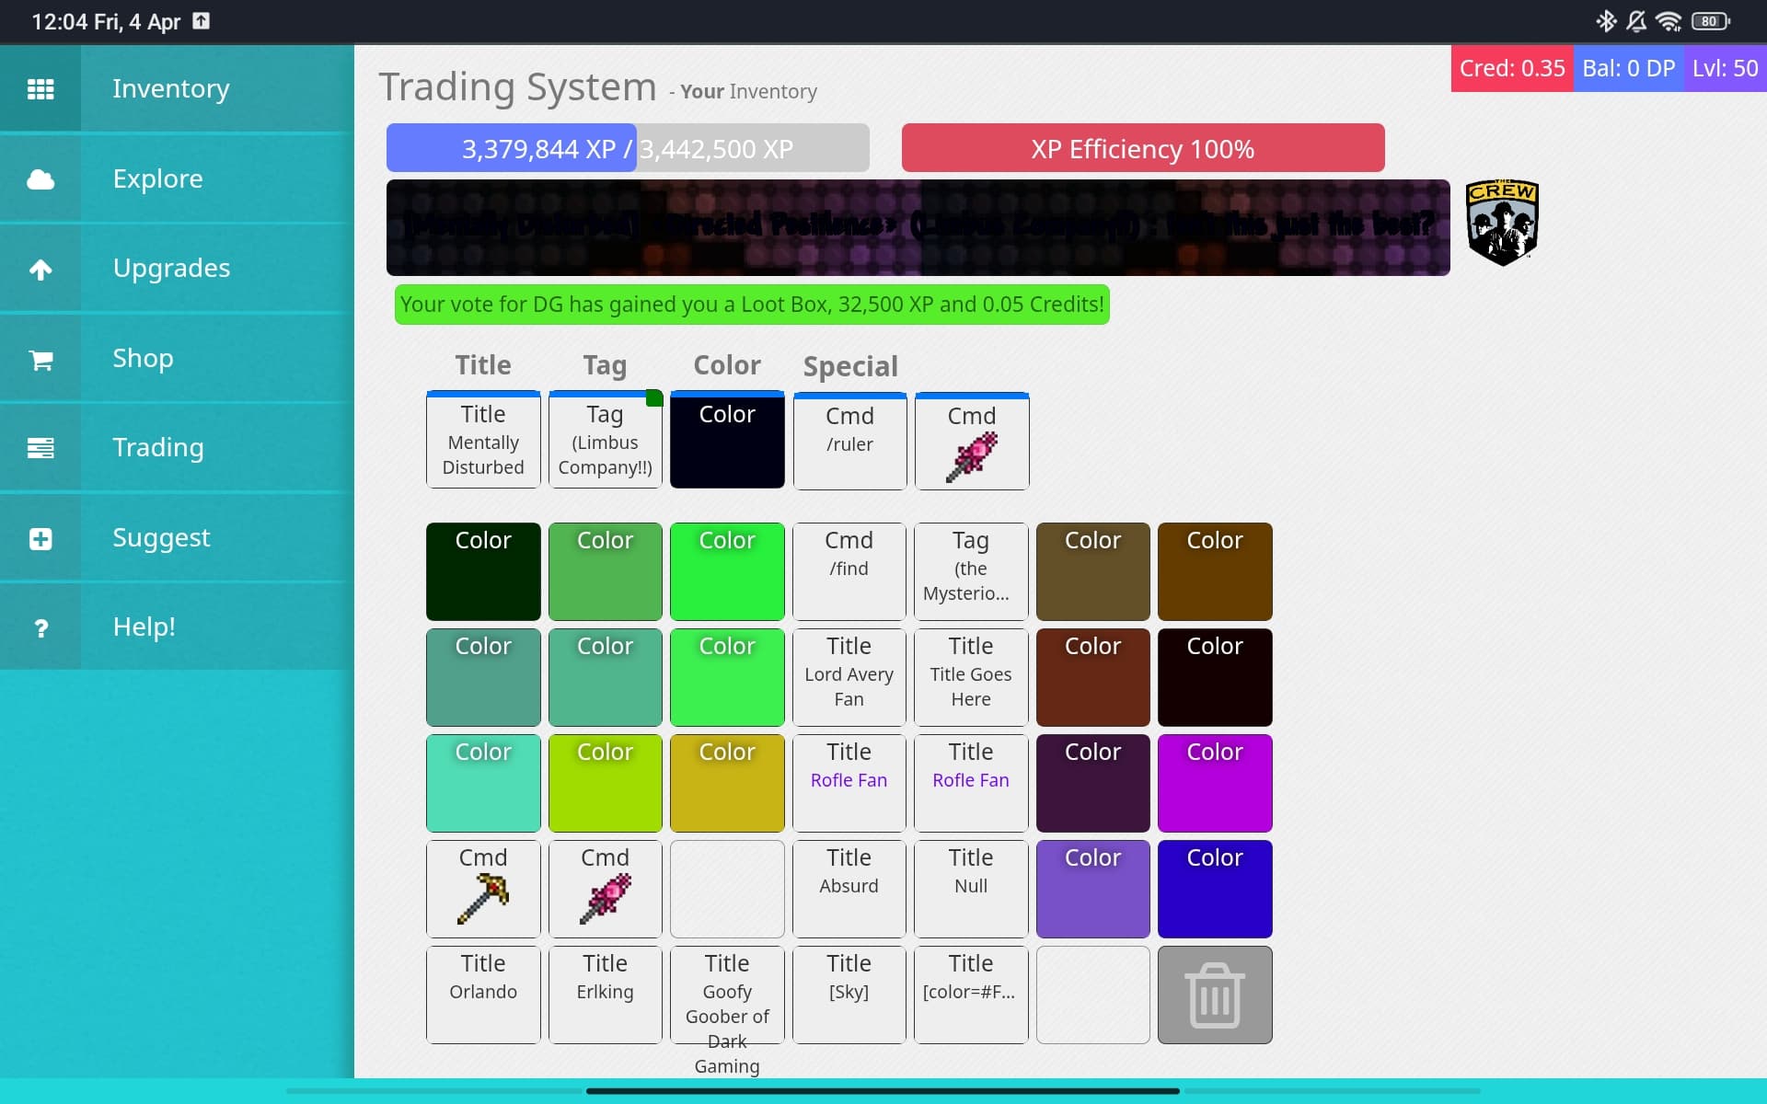Click the equipped Tag Limbus Company slot
Image resolution: width=1767 pixels, height=1104 pixels.
click(x=605, y=441)
